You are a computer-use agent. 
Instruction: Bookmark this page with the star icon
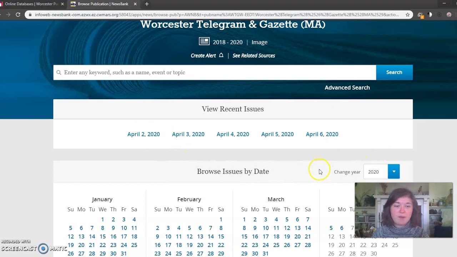click(x=407, y=15)
